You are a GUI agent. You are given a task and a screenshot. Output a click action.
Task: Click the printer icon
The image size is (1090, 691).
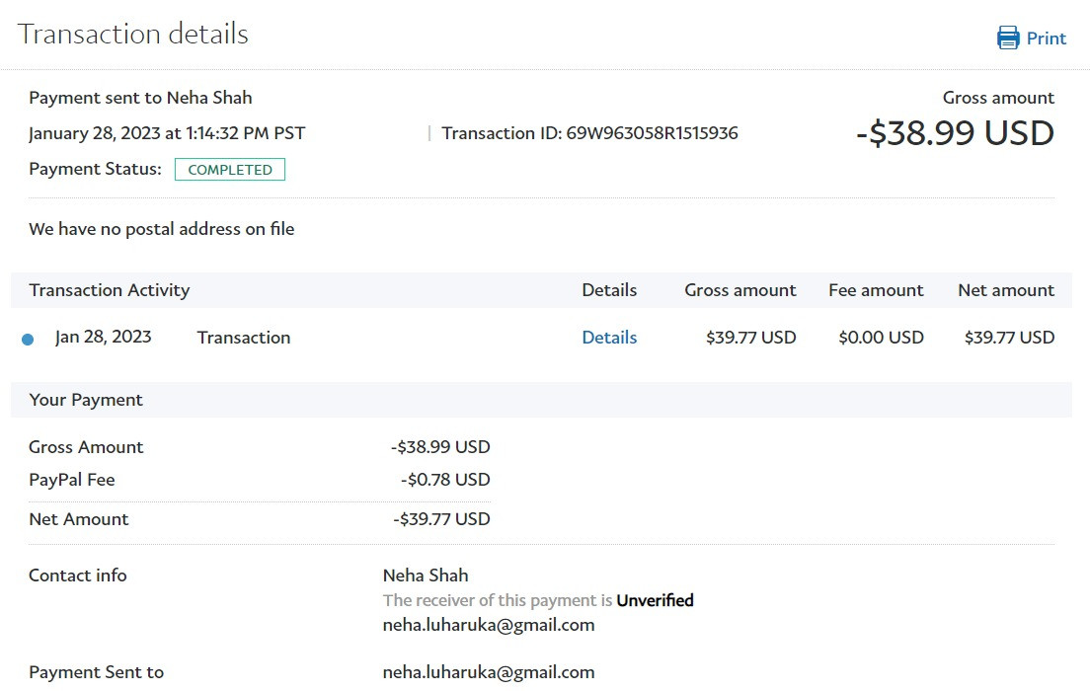(1008, 38)
